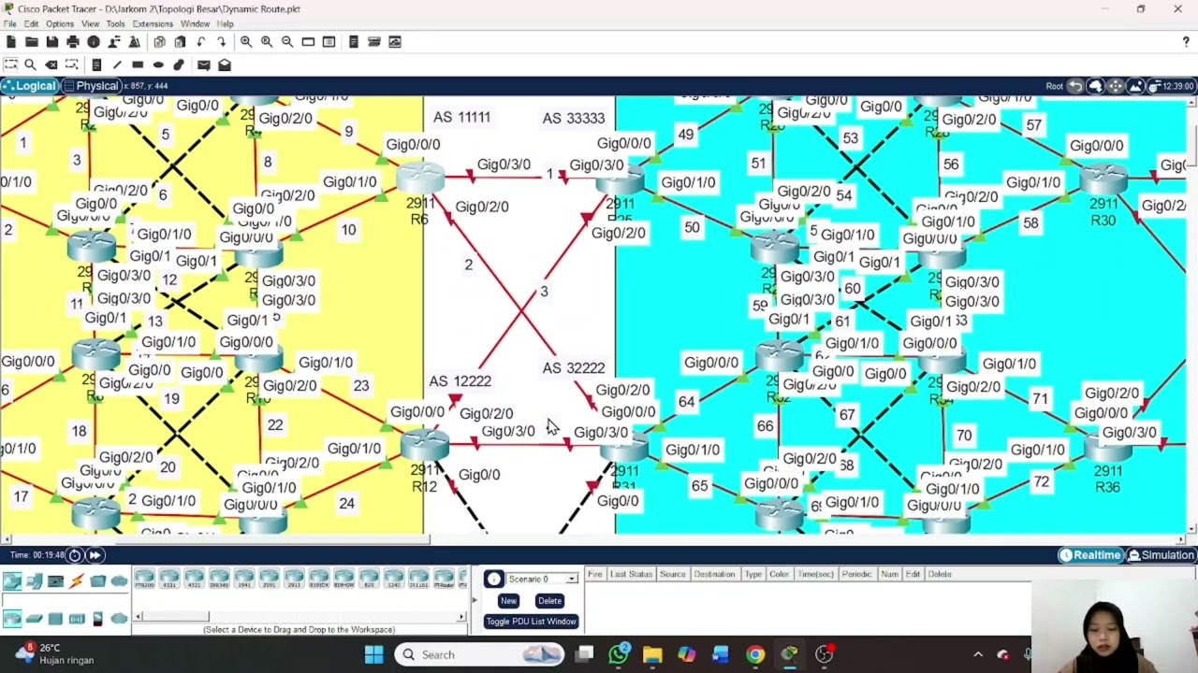Copy selection using the Copy icon
This screenshot has height=673, width=1198.
tap(159, 42)
